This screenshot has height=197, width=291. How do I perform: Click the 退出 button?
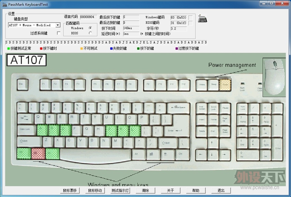point(221,190)
